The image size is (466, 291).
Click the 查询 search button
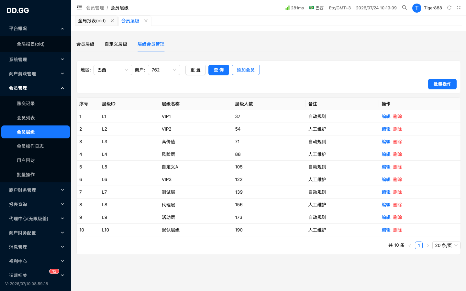coord(219,70)
